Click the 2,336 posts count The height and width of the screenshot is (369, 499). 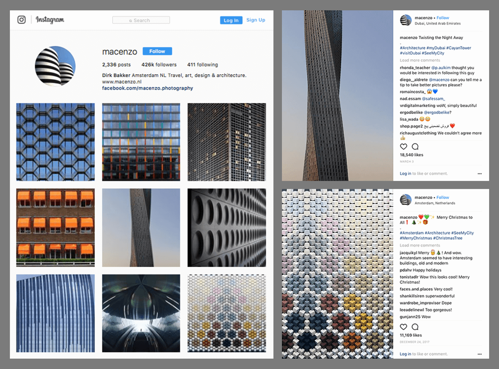(x=116, y=64)
